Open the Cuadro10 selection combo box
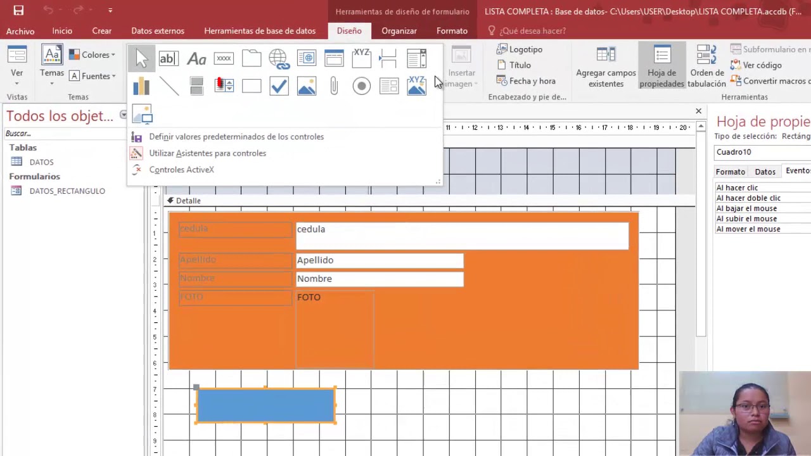Viewport: 811px width, 456px height. pyautogui.click(x=763, y=152)
